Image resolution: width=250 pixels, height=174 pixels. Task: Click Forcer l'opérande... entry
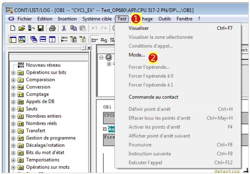(181, 67)
